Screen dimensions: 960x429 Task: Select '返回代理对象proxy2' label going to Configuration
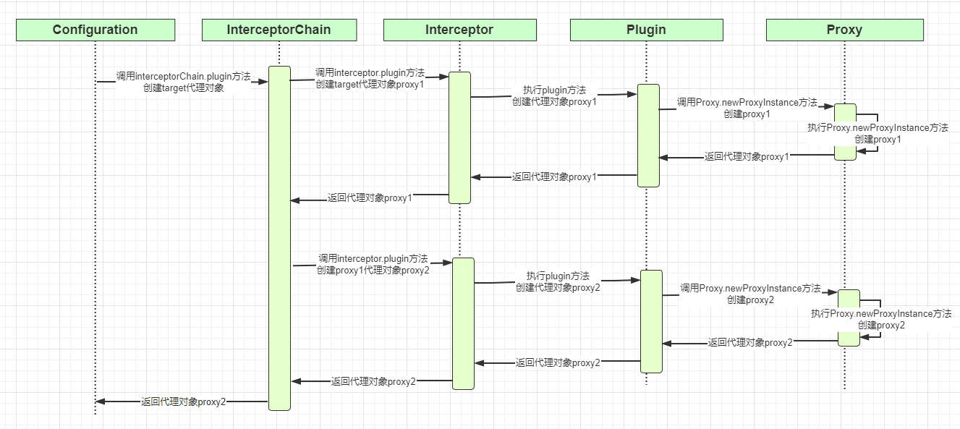pos(184,402)
